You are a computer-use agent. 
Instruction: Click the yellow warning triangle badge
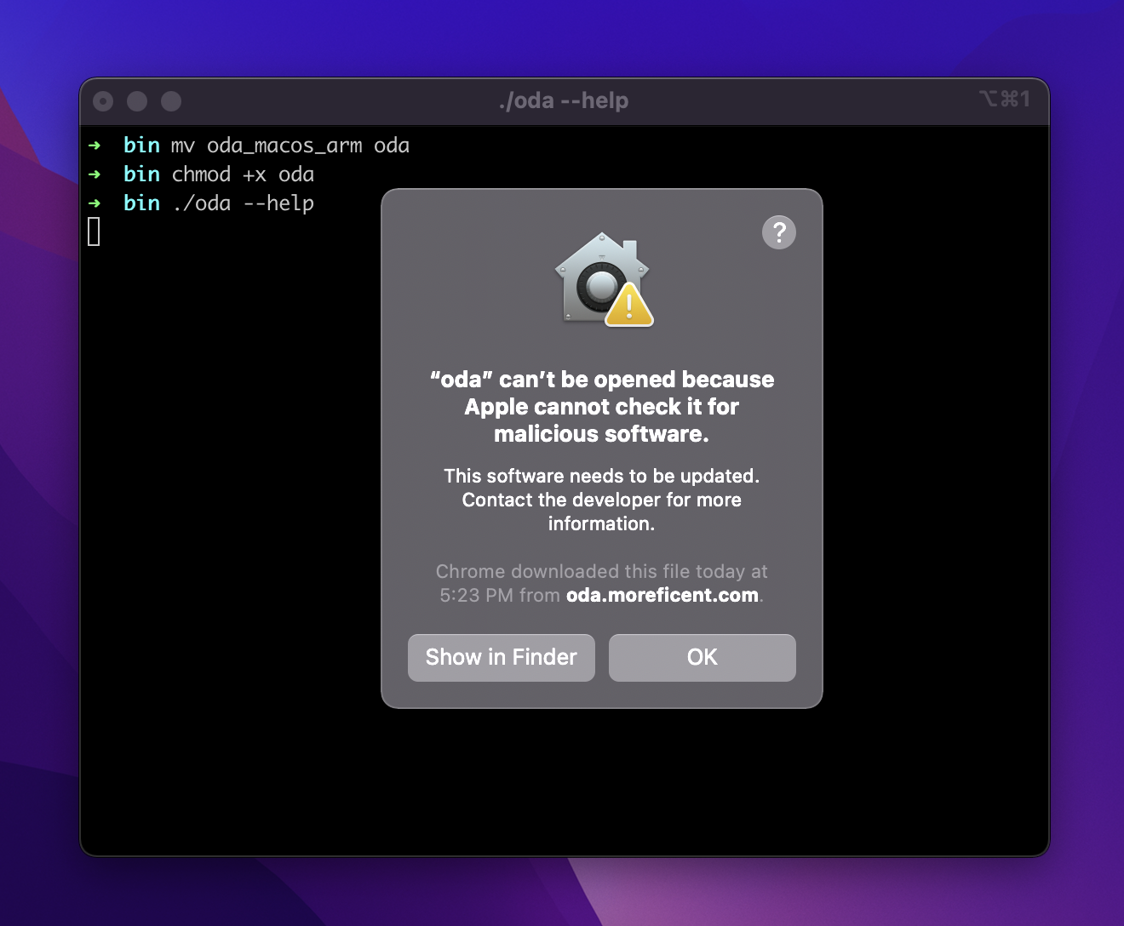point(629,307)
